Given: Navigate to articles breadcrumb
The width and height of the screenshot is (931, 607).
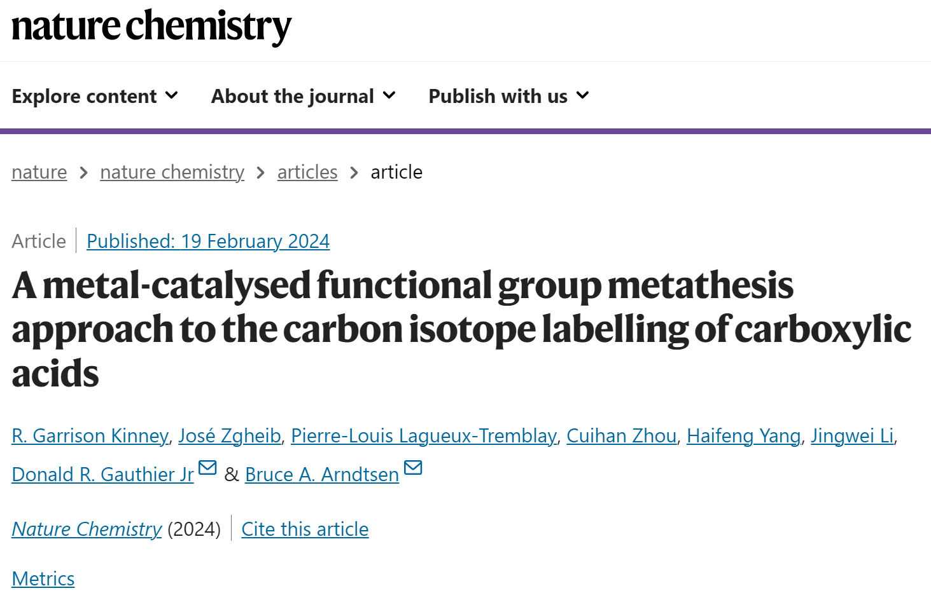Looking at the screenshot, I should (x=307, y=172).
